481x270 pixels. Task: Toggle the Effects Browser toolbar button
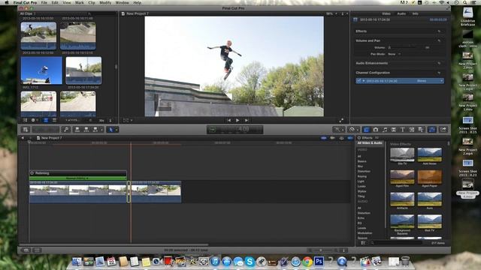pos(366,130)
